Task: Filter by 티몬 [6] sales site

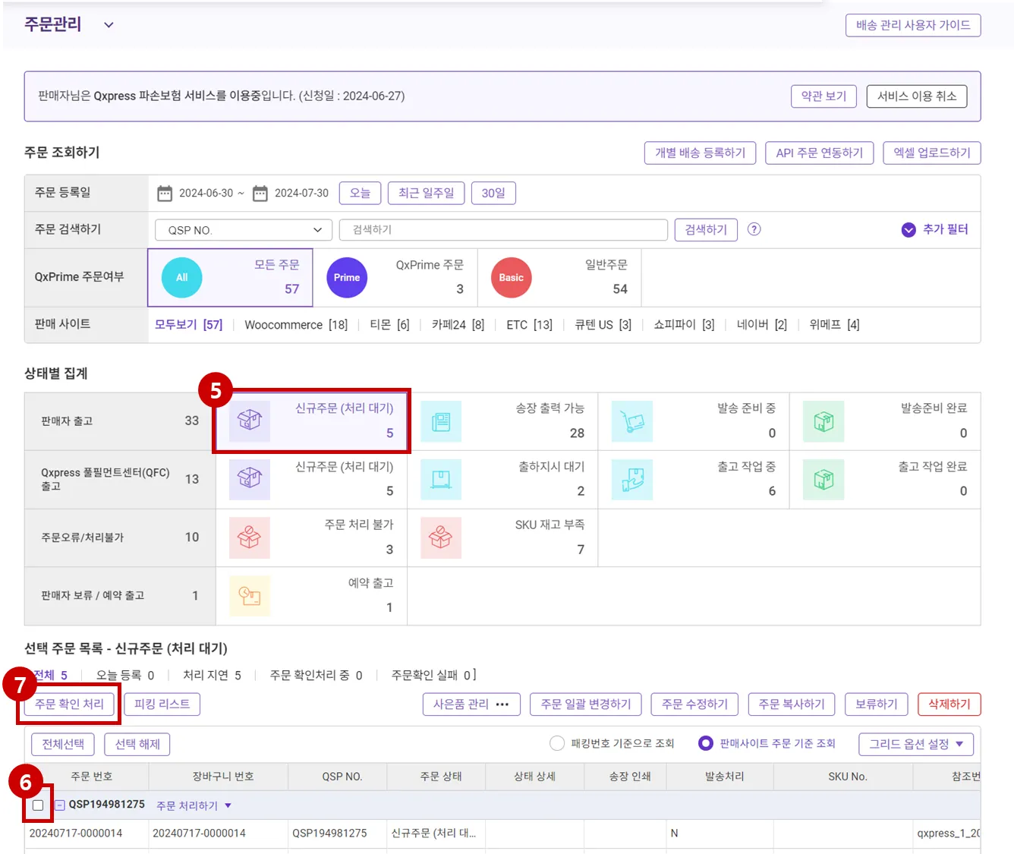Action: pyautogui.click(x=389, y=325)
